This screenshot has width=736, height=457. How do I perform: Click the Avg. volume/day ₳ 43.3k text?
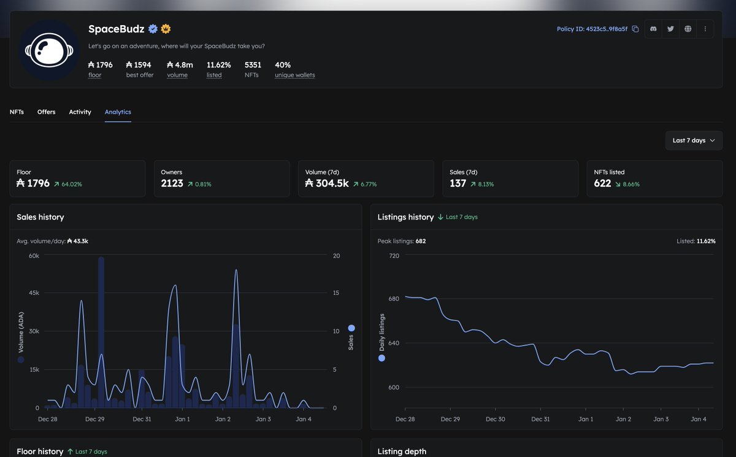pyautogui.click(x=52, y=241)
